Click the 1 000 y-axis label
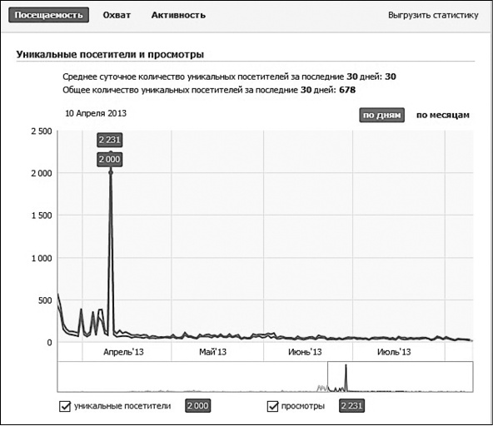Image resolution: width=493 pixels, height=426 pixels. [42, 258]
